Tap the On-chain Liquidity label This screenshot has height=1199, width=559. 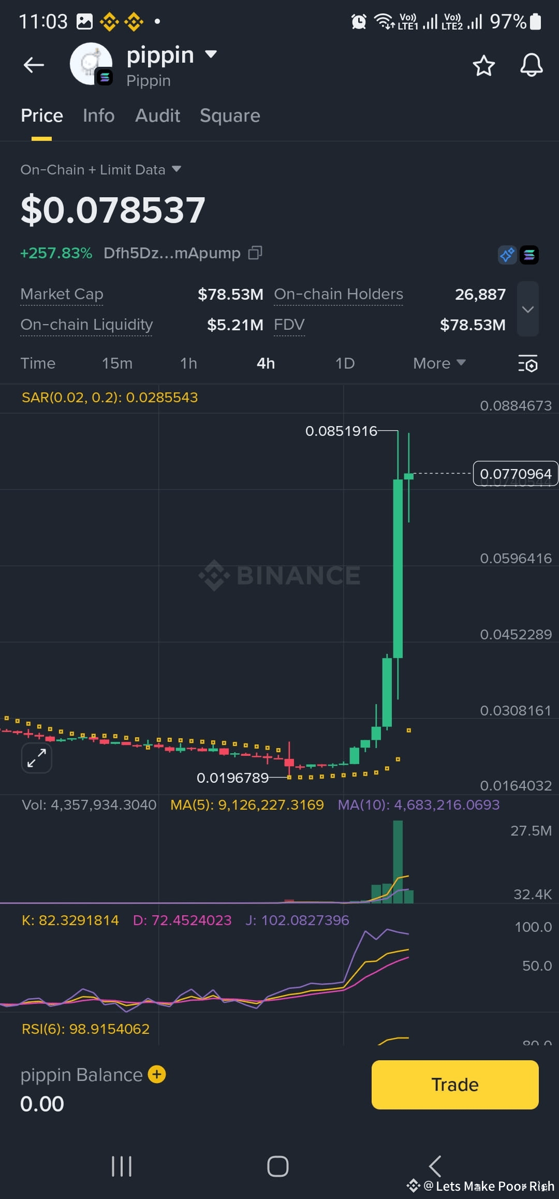pyautogui.click(x=86, y=325)
